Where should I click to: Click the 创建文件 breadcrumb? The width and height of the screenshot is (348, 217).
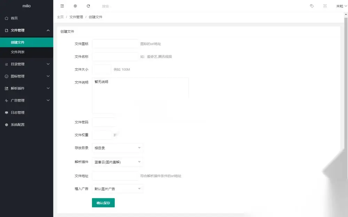tap(95, 17)
